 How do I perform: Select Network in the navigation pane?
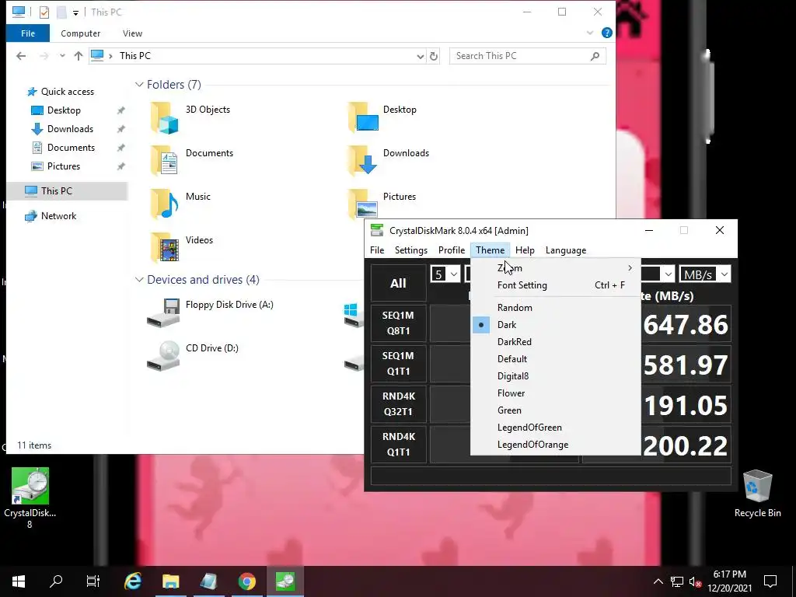[x=58, y=216]
